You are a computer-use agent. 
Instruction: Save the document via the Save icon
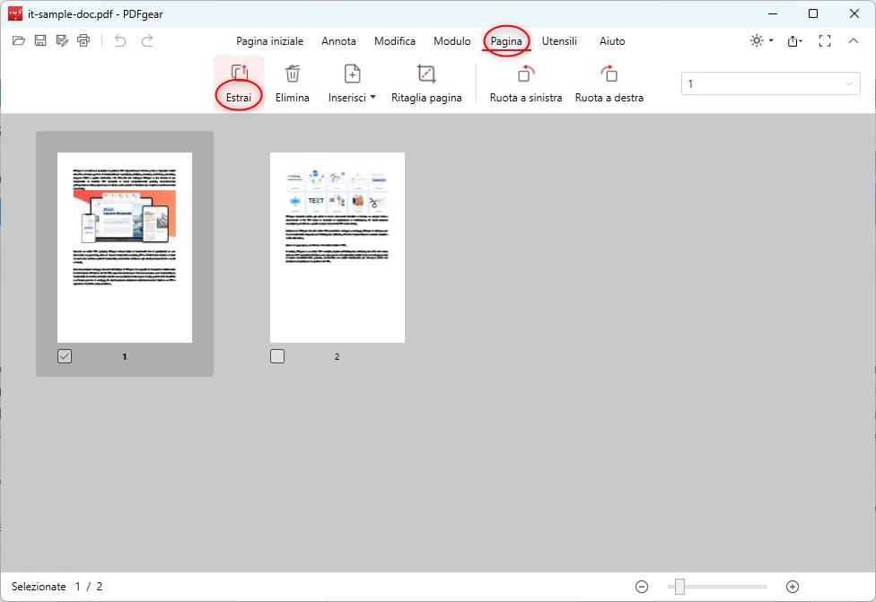[39, 40]
